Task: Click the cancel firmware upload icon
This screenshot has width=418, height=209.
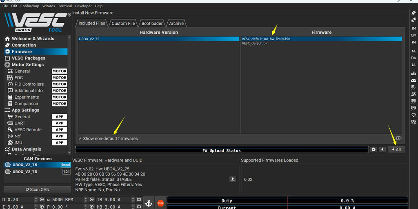Action: (374, 150)
